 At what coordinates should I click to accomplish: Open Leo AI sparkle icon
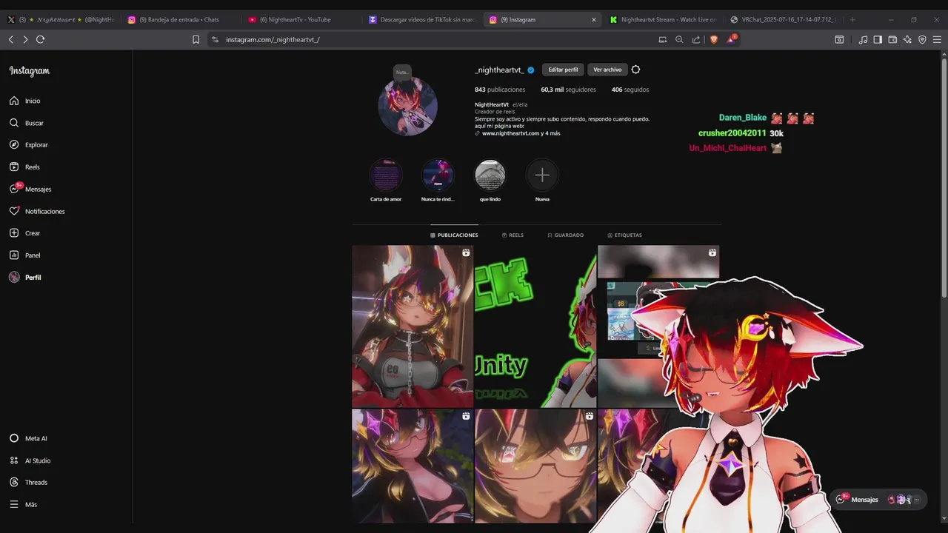click(907, 39)
